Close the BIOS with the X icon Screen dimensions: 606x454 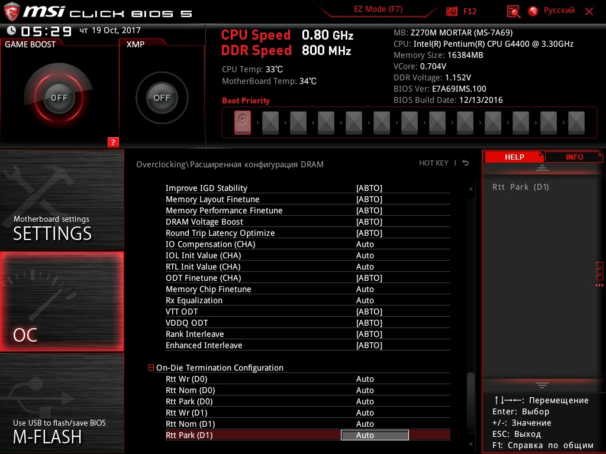click(589, 12)
